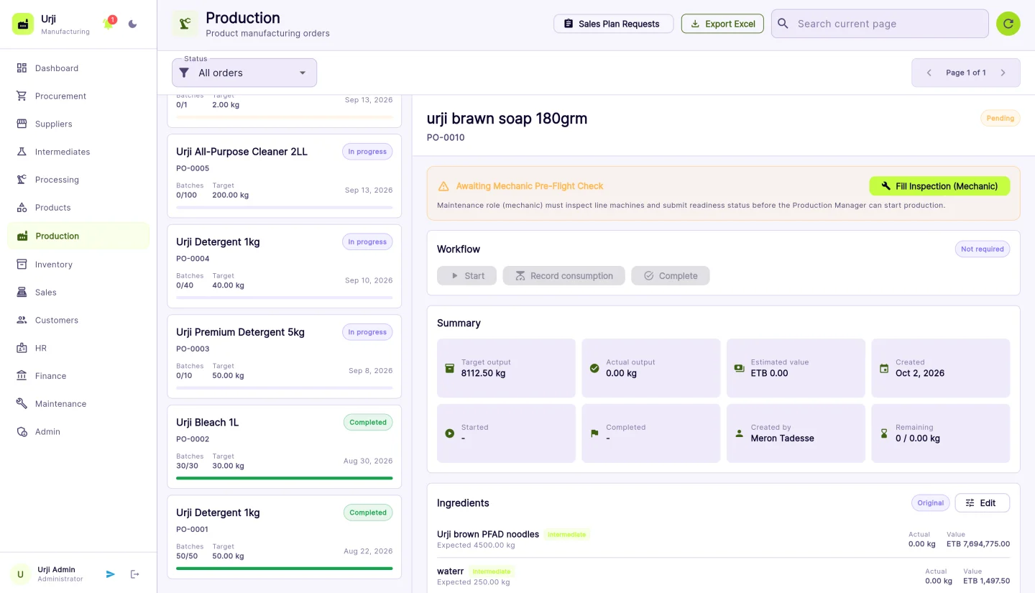Click the Suppliers storefront icon
Image resolution: width=1035 pixels, height=593 pixels.
(x=22, y=124)
